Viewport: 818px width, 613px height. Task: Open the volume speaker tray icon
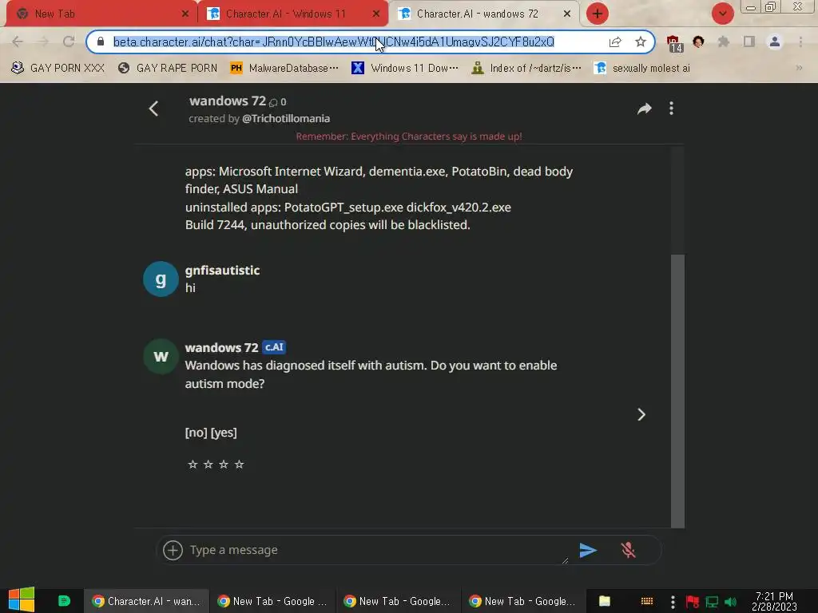(x=731, y=602)
